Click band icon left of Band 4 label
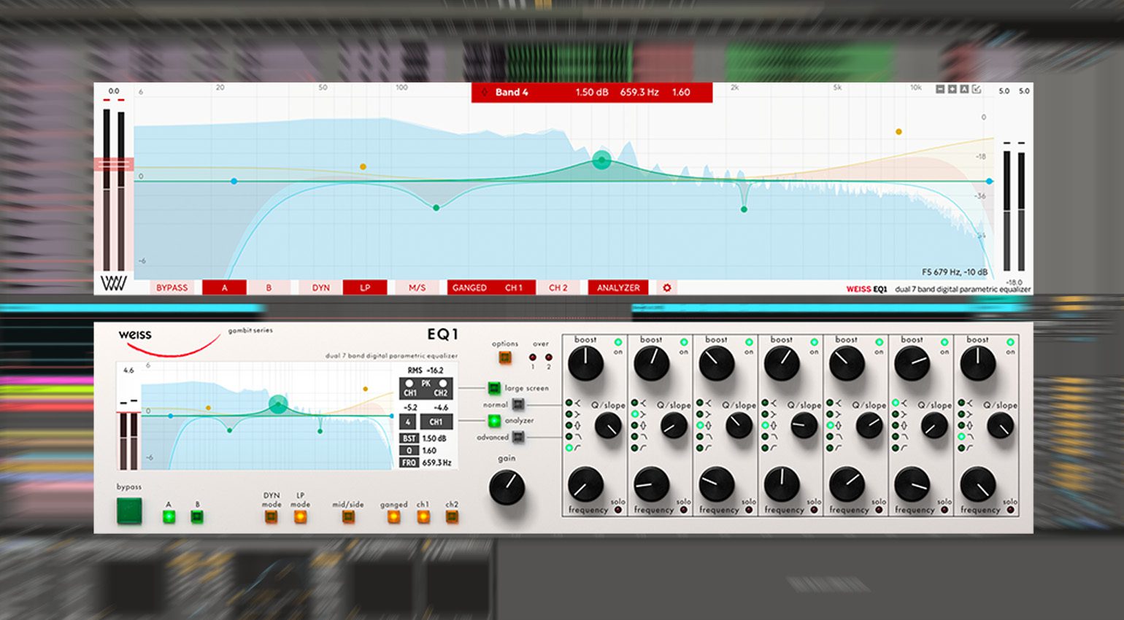1124x620 pixels. pos(484,93)
